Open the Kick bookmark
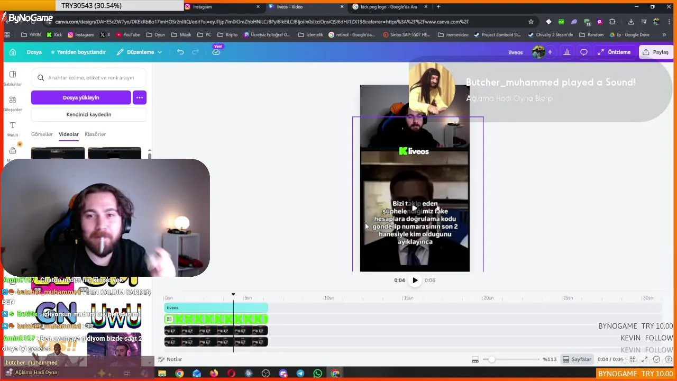This screenshot has height=381, width=677. click(54, 35)
